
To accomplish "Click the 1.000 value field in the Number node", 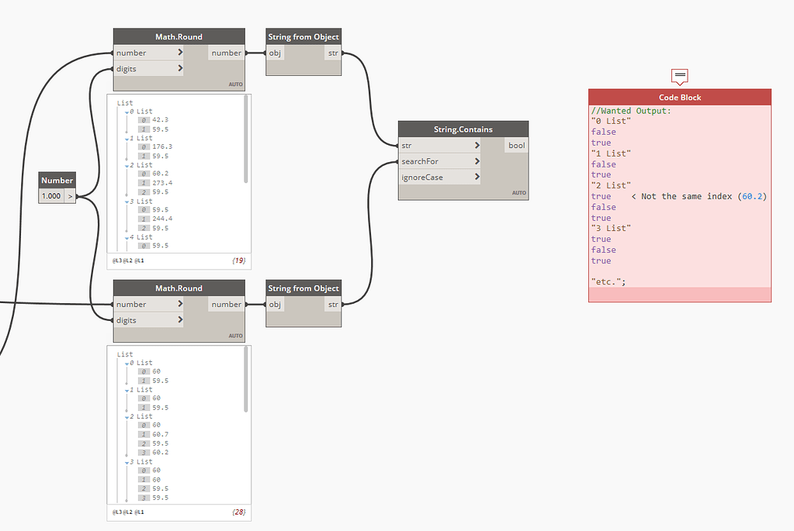I will pos(53,195).
